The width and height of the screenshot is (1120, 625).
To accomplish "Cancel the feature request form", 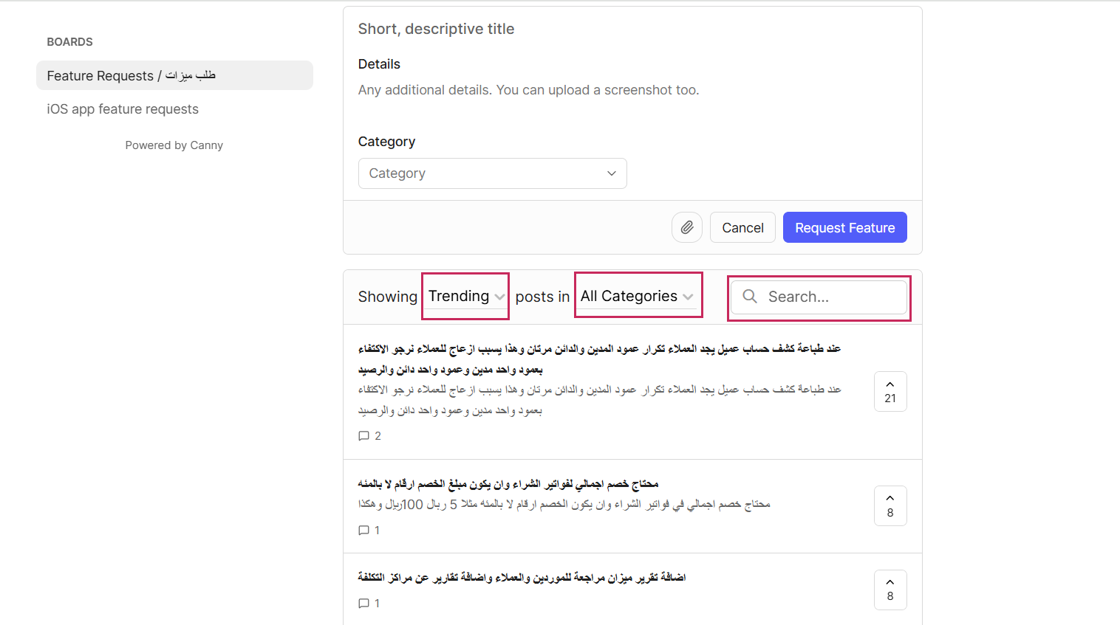I will tap(742, 227).
